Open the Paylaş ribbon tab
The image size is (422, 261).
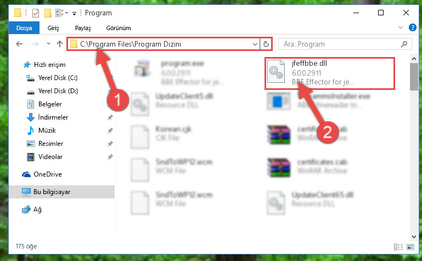click(x=83, y=28)
